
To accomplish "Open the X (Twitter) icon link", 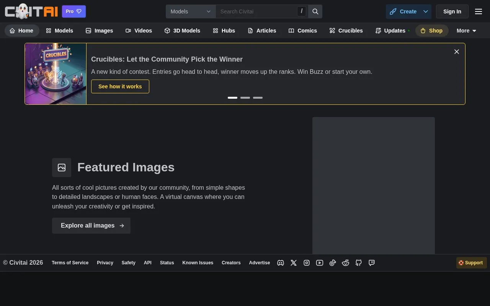I will [x=294, y=263].
